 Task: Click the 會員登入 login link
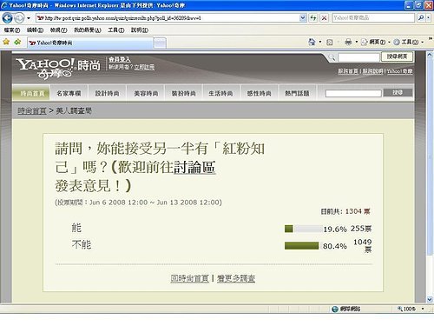(x=120, y=59)
